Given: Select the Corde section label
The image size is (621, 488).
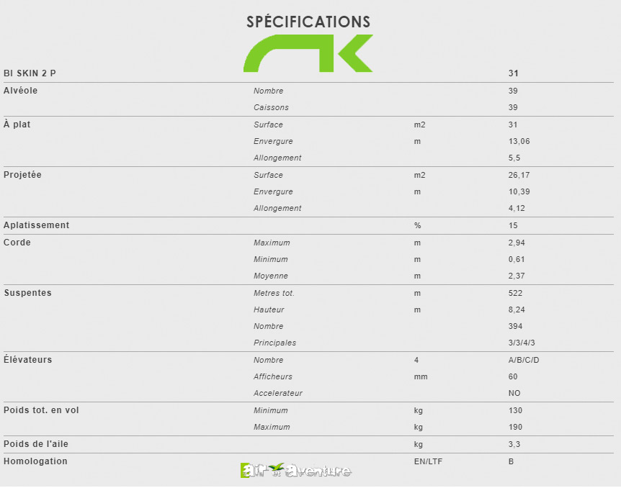Looking at the screenshot, I should click(x=17, y=243).
